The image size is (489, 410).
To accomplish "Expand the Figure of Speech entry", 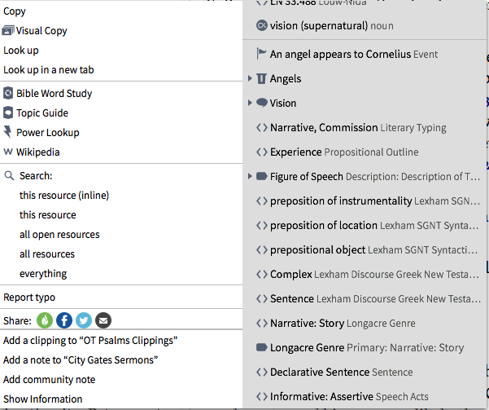I will 250,177.
